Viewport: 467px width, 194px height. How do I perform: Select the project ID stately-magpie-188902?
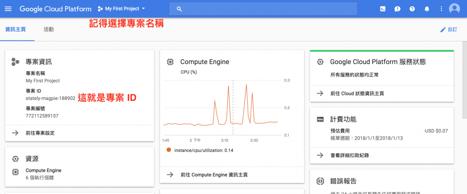(50, 99)
